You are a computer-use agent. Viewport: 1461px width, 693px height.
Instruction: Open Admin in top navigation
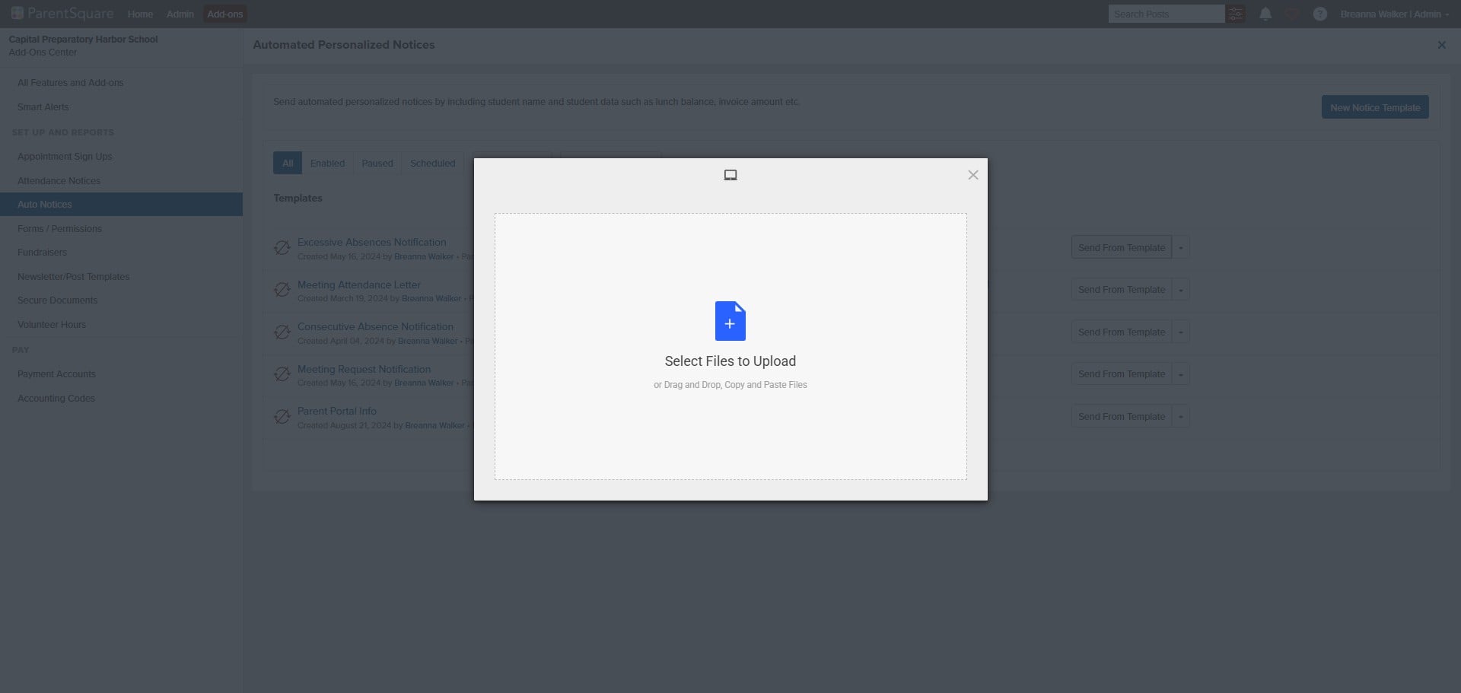(180, 14)
